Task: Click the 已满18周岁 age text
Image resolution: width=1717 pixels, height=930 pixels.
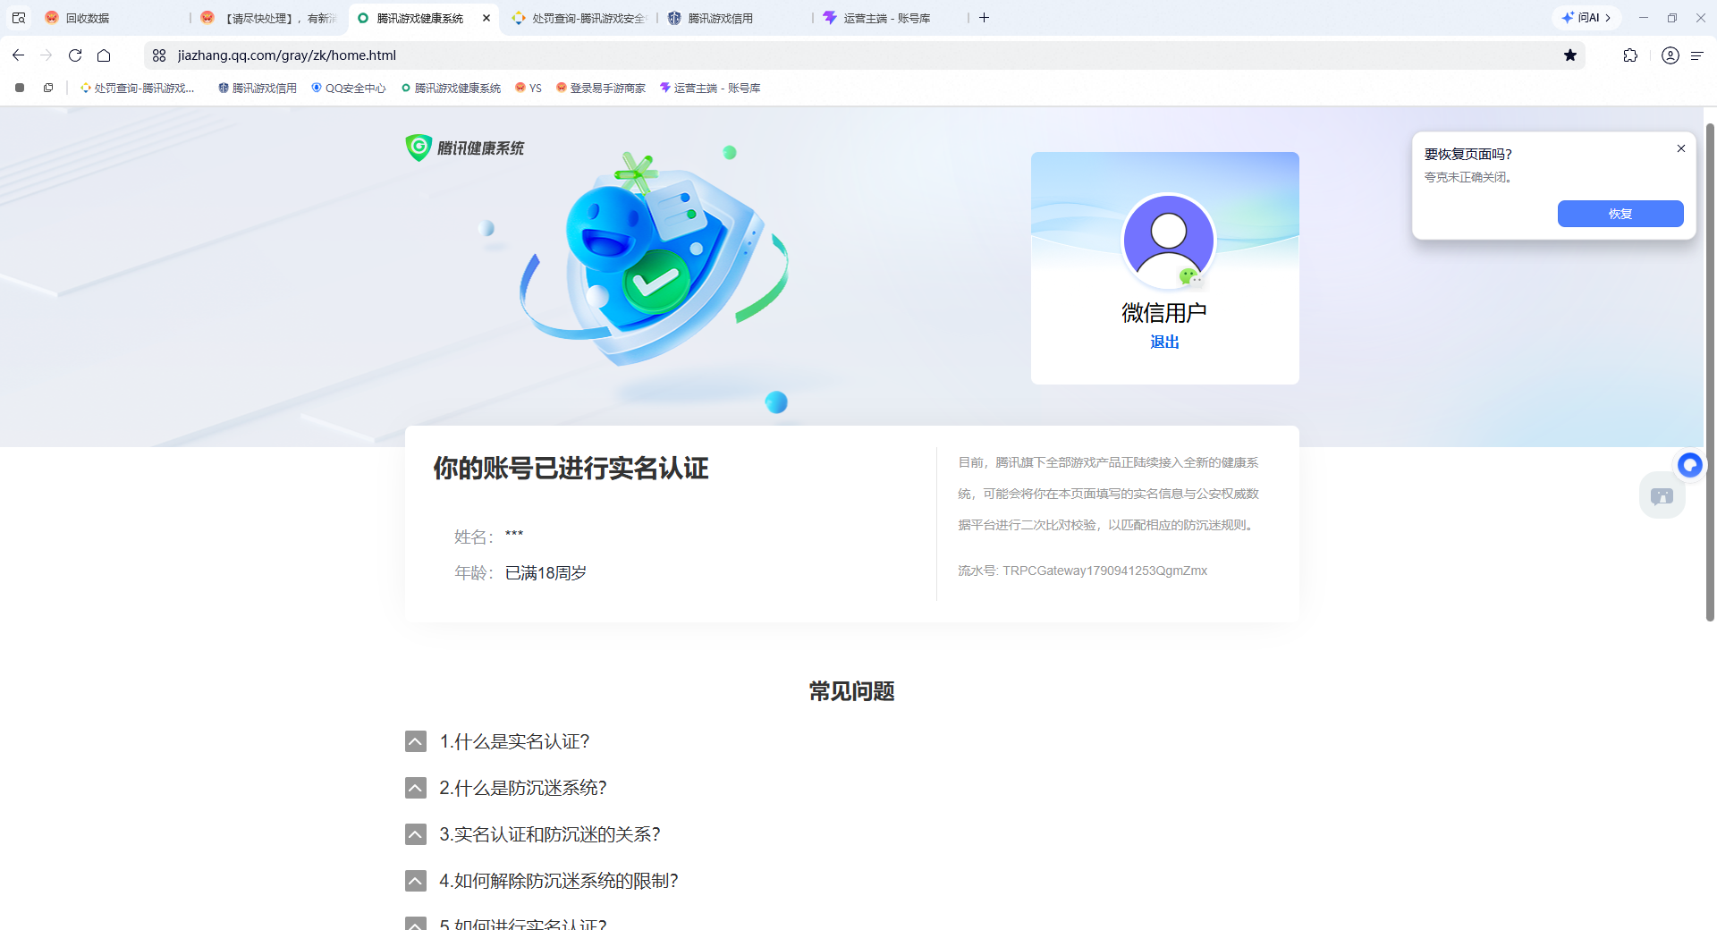Action: (546, 572)
